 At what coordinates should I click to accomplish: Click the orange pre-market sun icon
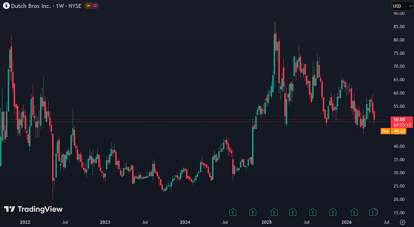click(88, 6)
